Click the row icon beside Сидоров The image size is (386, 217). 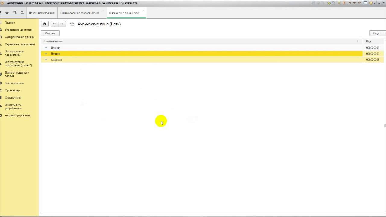(46, 60)
